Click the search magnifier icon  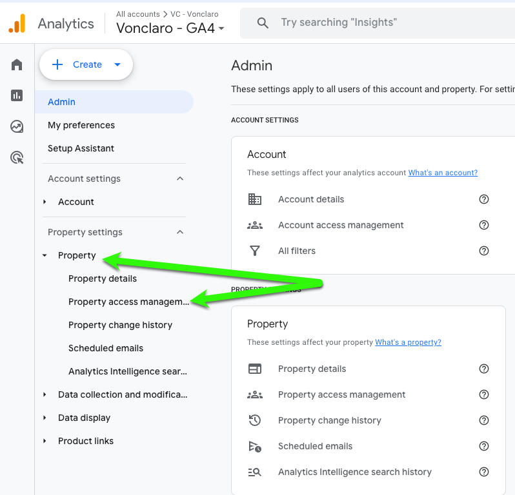[x=263, y=23]
